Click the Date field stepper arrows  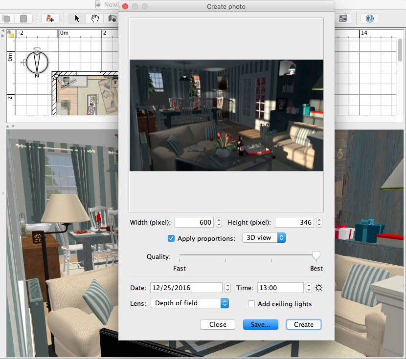pos(226,288)
